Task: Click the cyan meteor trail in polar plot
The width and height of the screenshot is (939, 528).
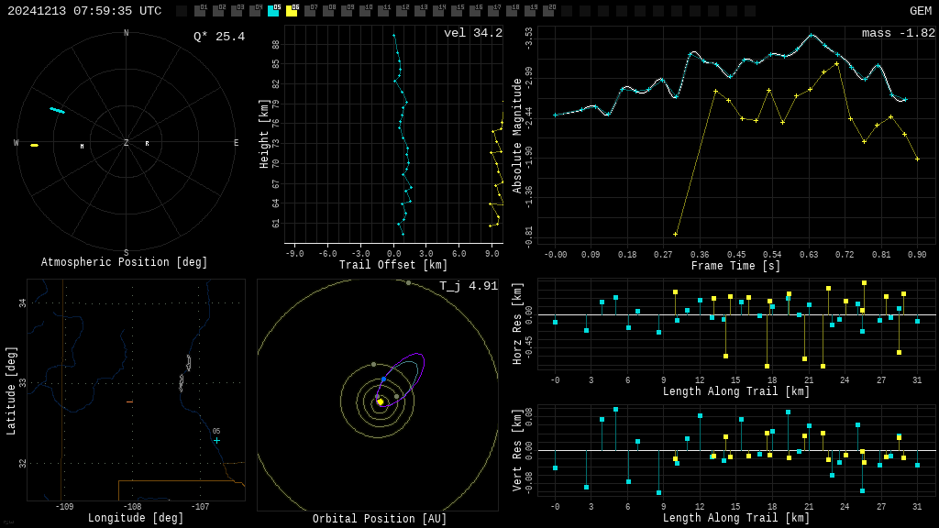Action: point(57,110)
